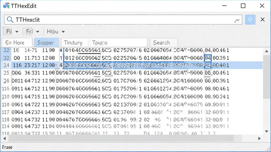Switch to the Hore tab
The width and height of the screenshot is (271, 152).
[17, 42]
